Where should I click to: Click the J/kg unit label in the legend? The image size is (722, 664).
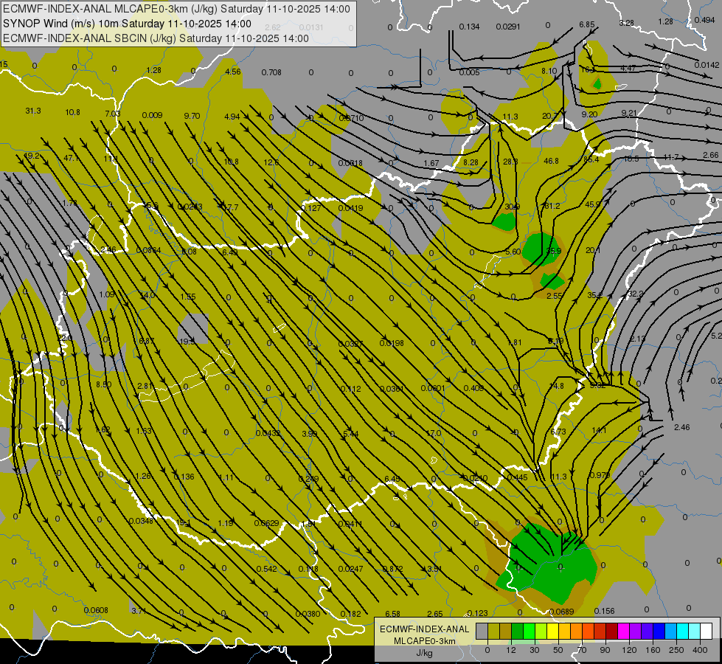(x=425, y=653)
